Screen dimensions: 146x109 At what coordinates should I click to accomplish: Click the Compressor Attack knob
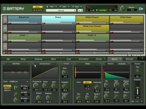(39, 98)
